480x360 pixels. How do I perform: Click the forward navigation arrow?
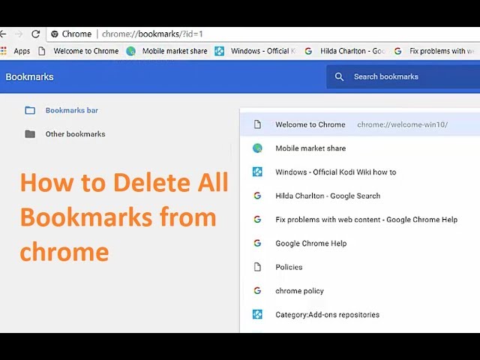point(19,34)
